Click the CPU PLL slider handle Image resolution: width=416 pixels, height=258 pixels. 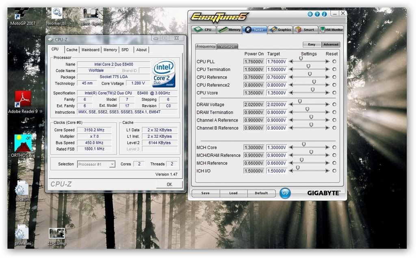pyautogui.click(x=301, y=59)
